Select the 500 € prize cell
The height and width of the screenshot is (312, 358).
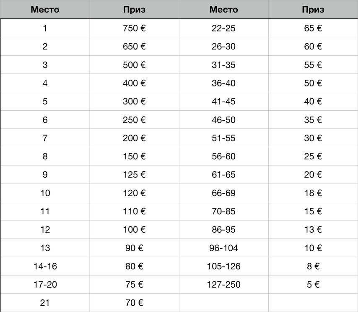134,65
